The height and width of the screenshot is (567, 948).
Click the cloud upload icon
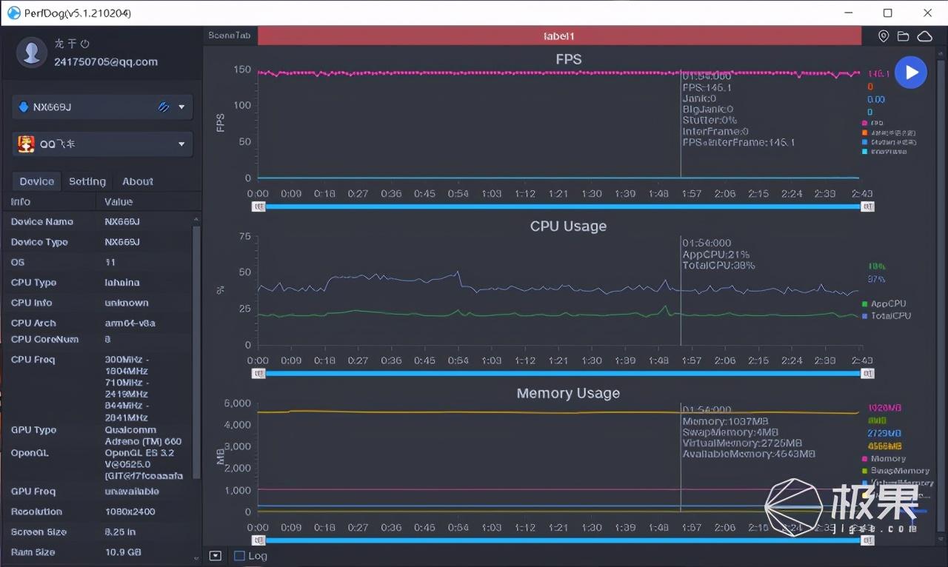(x=924, y=36)
